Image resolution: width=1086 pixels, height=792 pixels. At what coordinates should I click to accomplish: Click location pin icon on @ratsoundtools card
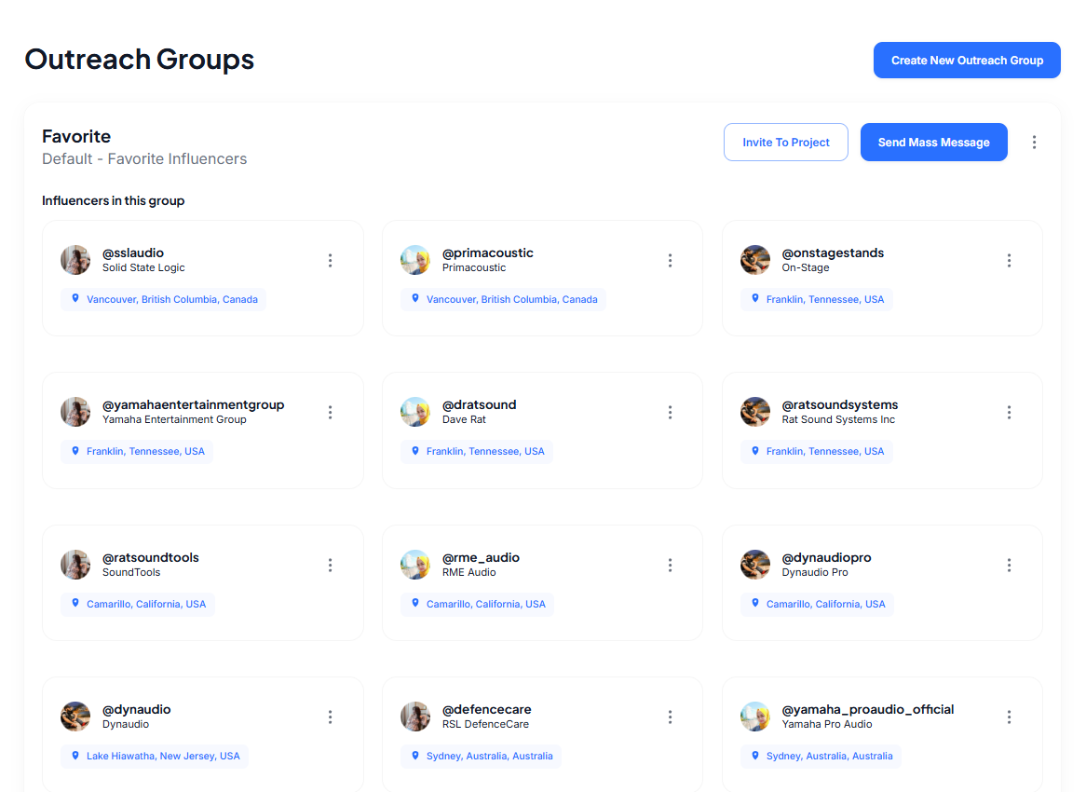coord(75,604)
